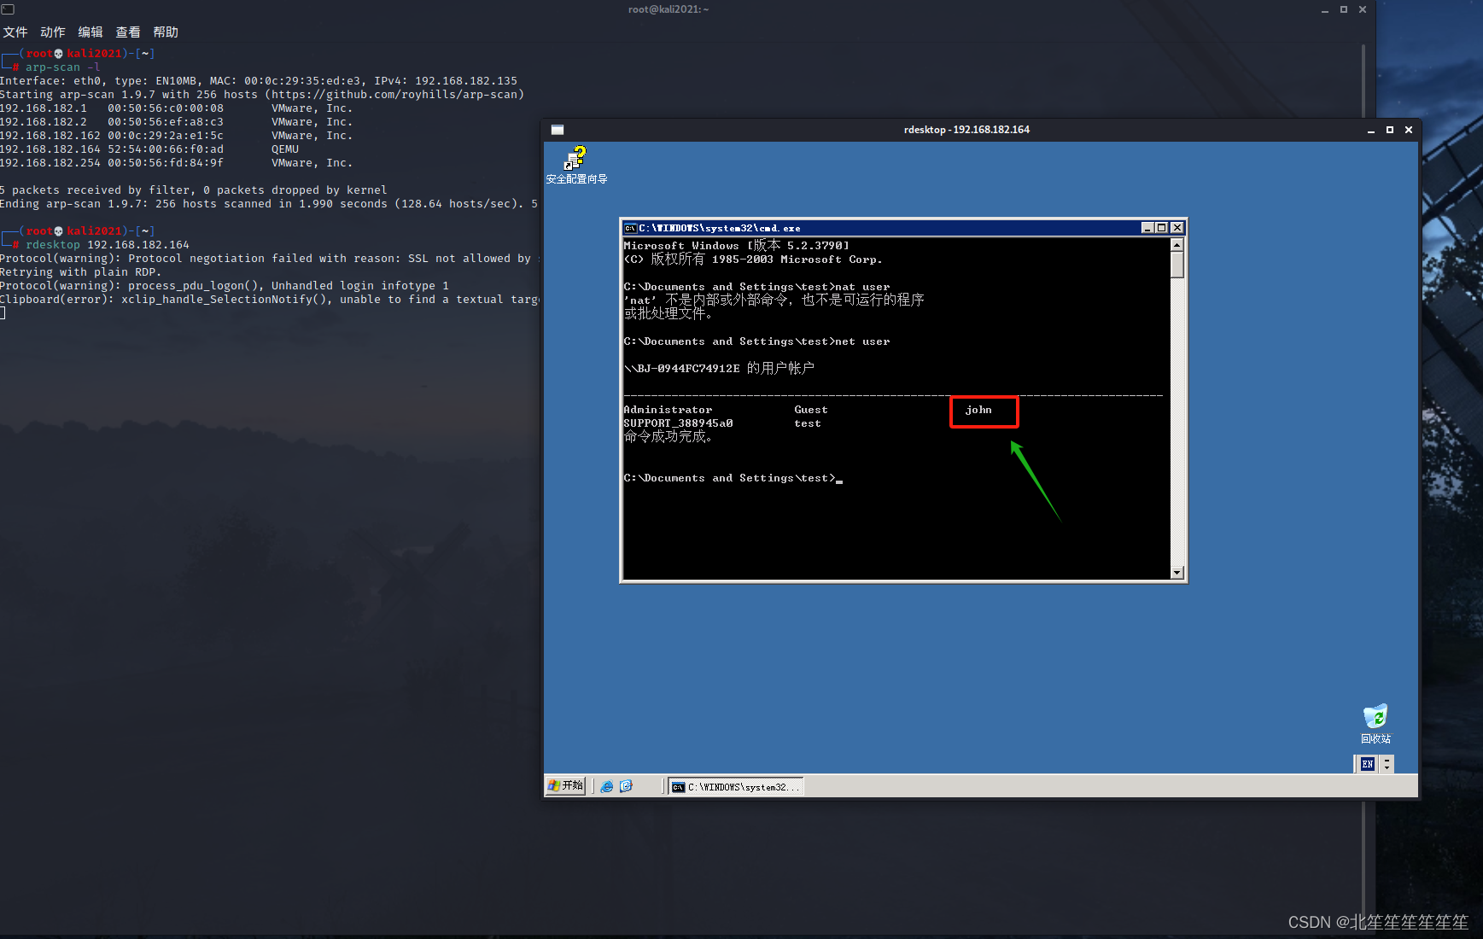Viewport: 1483px width, 939px height.
Task: Click the 192.168.182.1 row in arp-scan output
Action: tap(176, 108)
